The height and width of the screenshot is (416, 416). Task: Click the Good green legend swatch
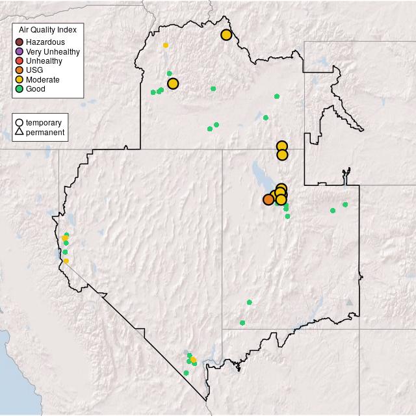pos(19,88)
